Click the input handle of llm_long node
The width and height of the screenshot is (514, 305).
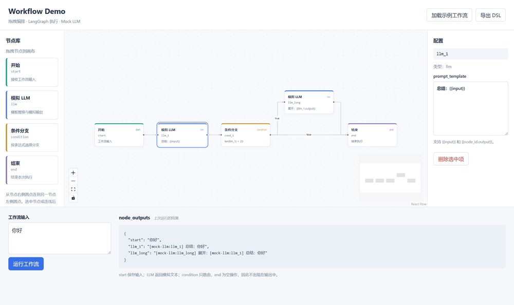coord(285,102)
